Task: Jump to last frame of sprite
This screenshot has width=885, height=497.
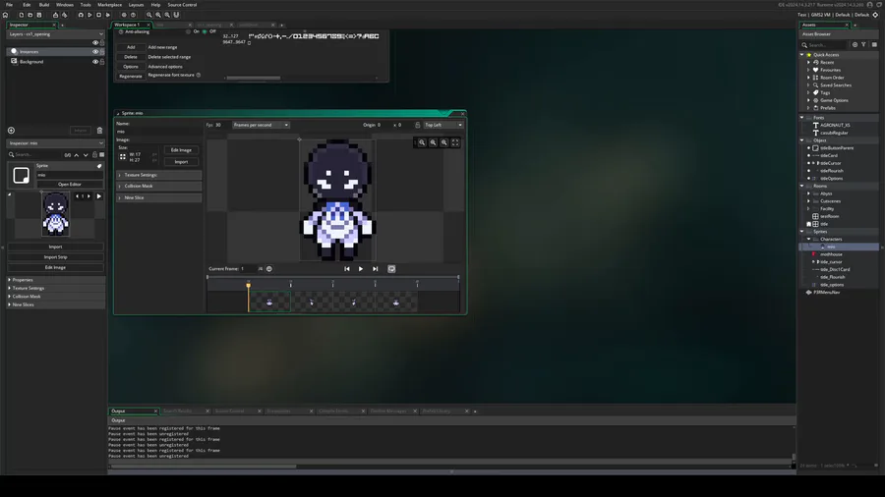Action: pyautogui.click(x=375, y=269)
